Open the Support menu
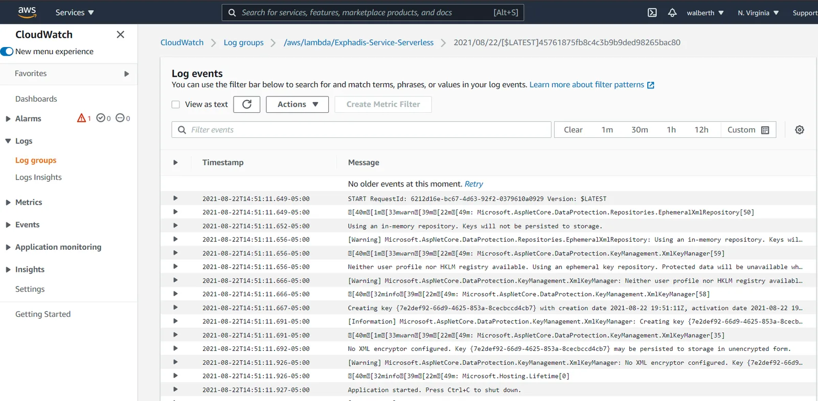This screenshot has height=401, width=818. (805, 13)
